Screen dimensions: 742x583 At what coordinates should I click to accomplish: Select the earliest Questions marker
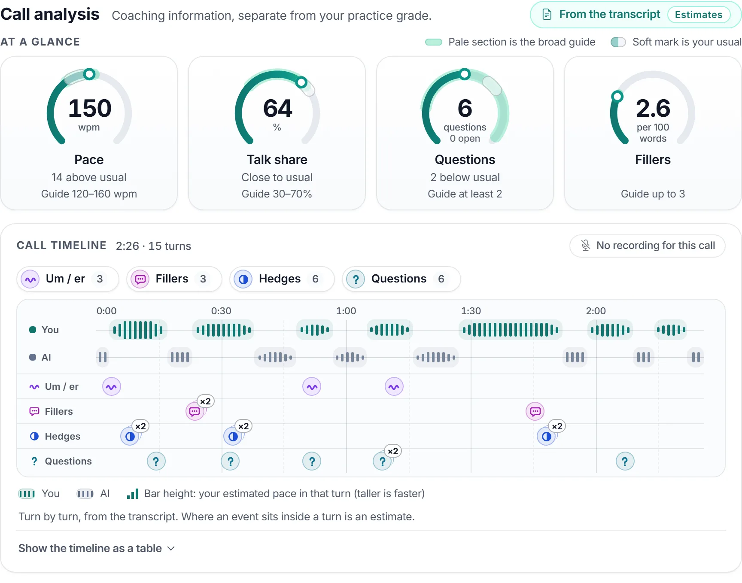pyautogui.click(x=156, y=462)
